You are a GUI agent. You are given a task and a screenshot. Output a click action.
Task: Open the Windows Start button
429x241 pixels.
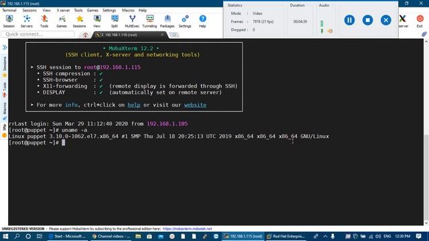click(5, 236)
